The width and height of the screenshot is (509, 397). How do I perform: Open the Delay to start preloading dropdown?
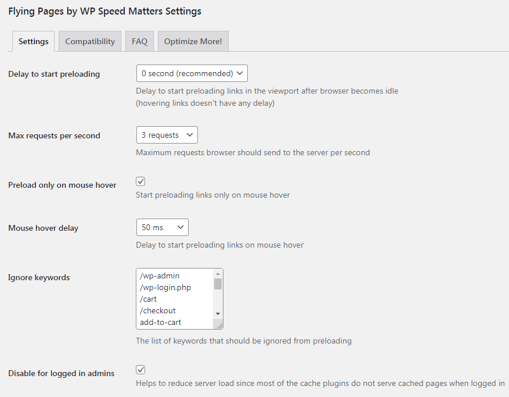pos(192,73)
